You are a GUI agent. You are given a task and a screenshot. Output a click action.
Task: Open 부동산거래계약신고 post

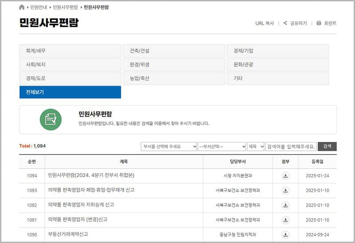[x=71, y=234]
